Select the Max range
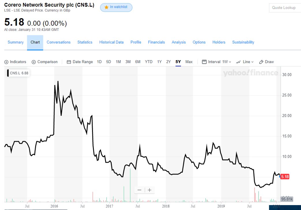 tap(189, 62)
